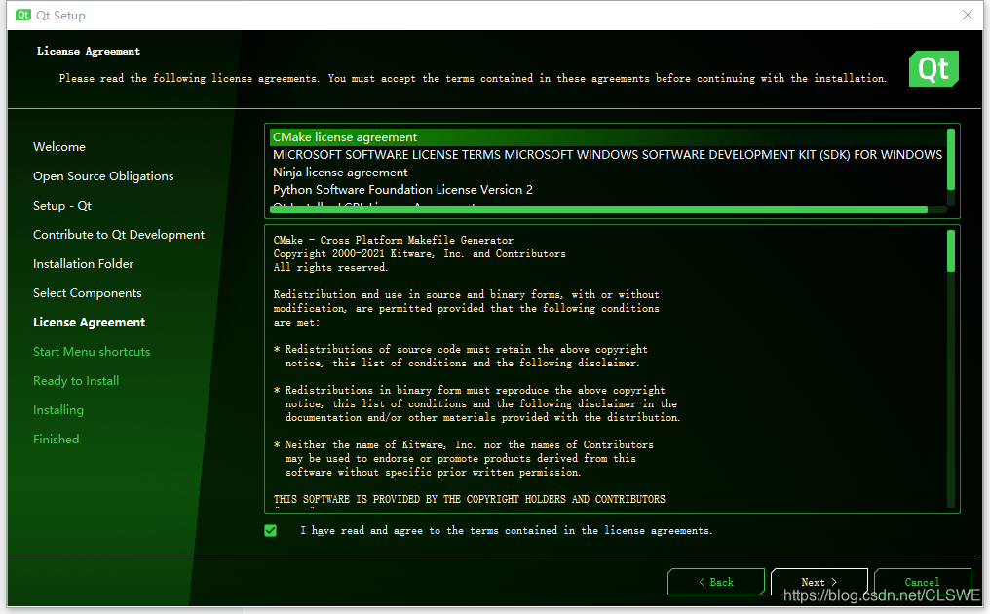Select Python Software Foundation License Version 2
Screen dimensions: 990x614
(608, 190)
